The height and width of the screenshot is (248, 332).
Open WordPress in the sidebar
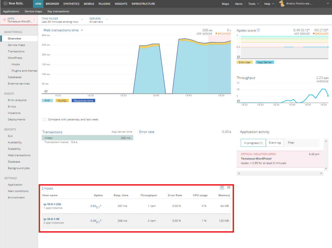15,58
